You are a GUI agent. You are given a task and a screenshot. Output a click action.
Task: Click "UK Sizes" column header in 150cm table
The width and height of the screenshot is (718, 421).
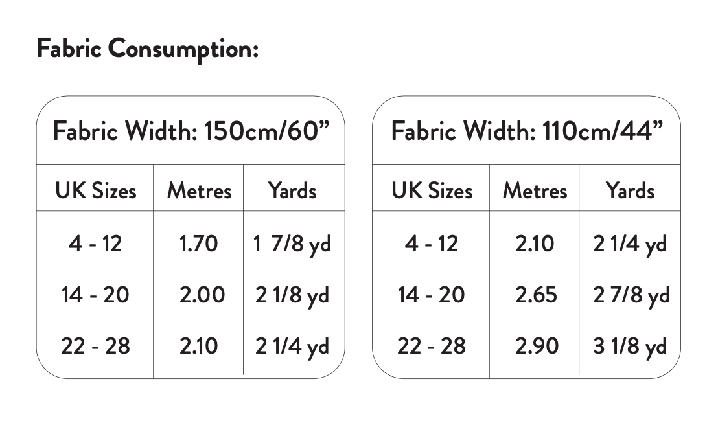tap(96, 190)
